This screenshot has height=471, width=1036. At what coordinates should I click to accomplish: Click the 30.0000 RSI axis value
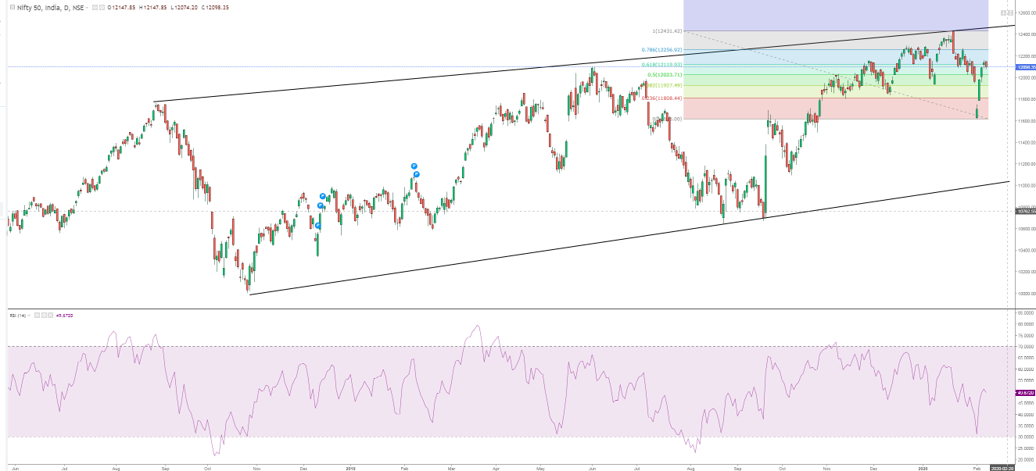(x=1025, y=437)
